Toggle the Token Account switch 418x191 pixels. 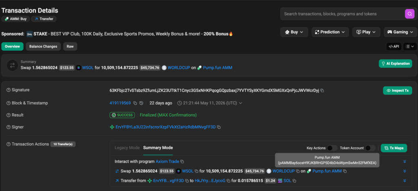pyautogui.click(x=370, y=148)
